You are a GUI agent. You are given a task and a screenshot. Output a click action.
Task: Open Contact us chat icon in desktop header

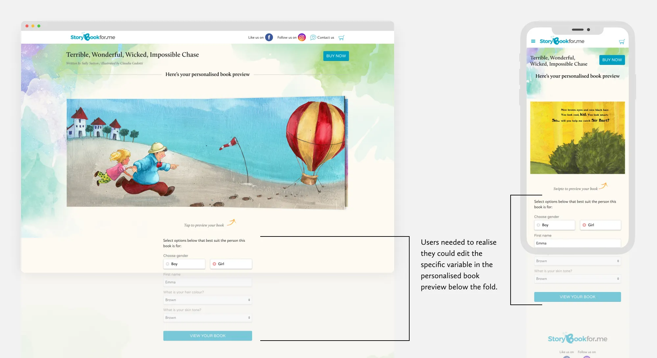(x=313, y=37)
